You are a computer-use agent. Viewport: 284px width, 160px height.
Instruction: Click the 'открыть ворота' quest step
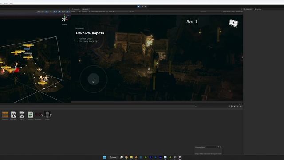[x=88, y=41]
